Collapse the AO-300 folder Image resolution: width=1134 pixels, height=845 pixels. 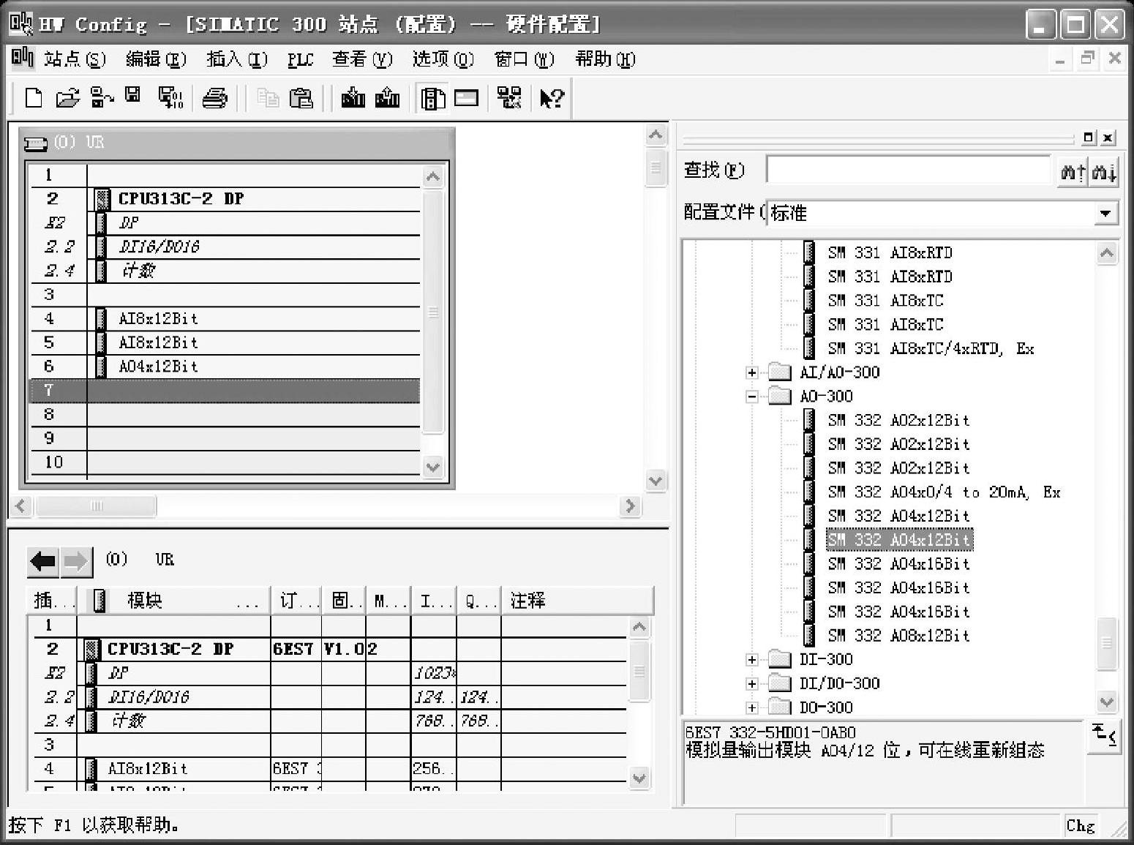tap(751, 397)
